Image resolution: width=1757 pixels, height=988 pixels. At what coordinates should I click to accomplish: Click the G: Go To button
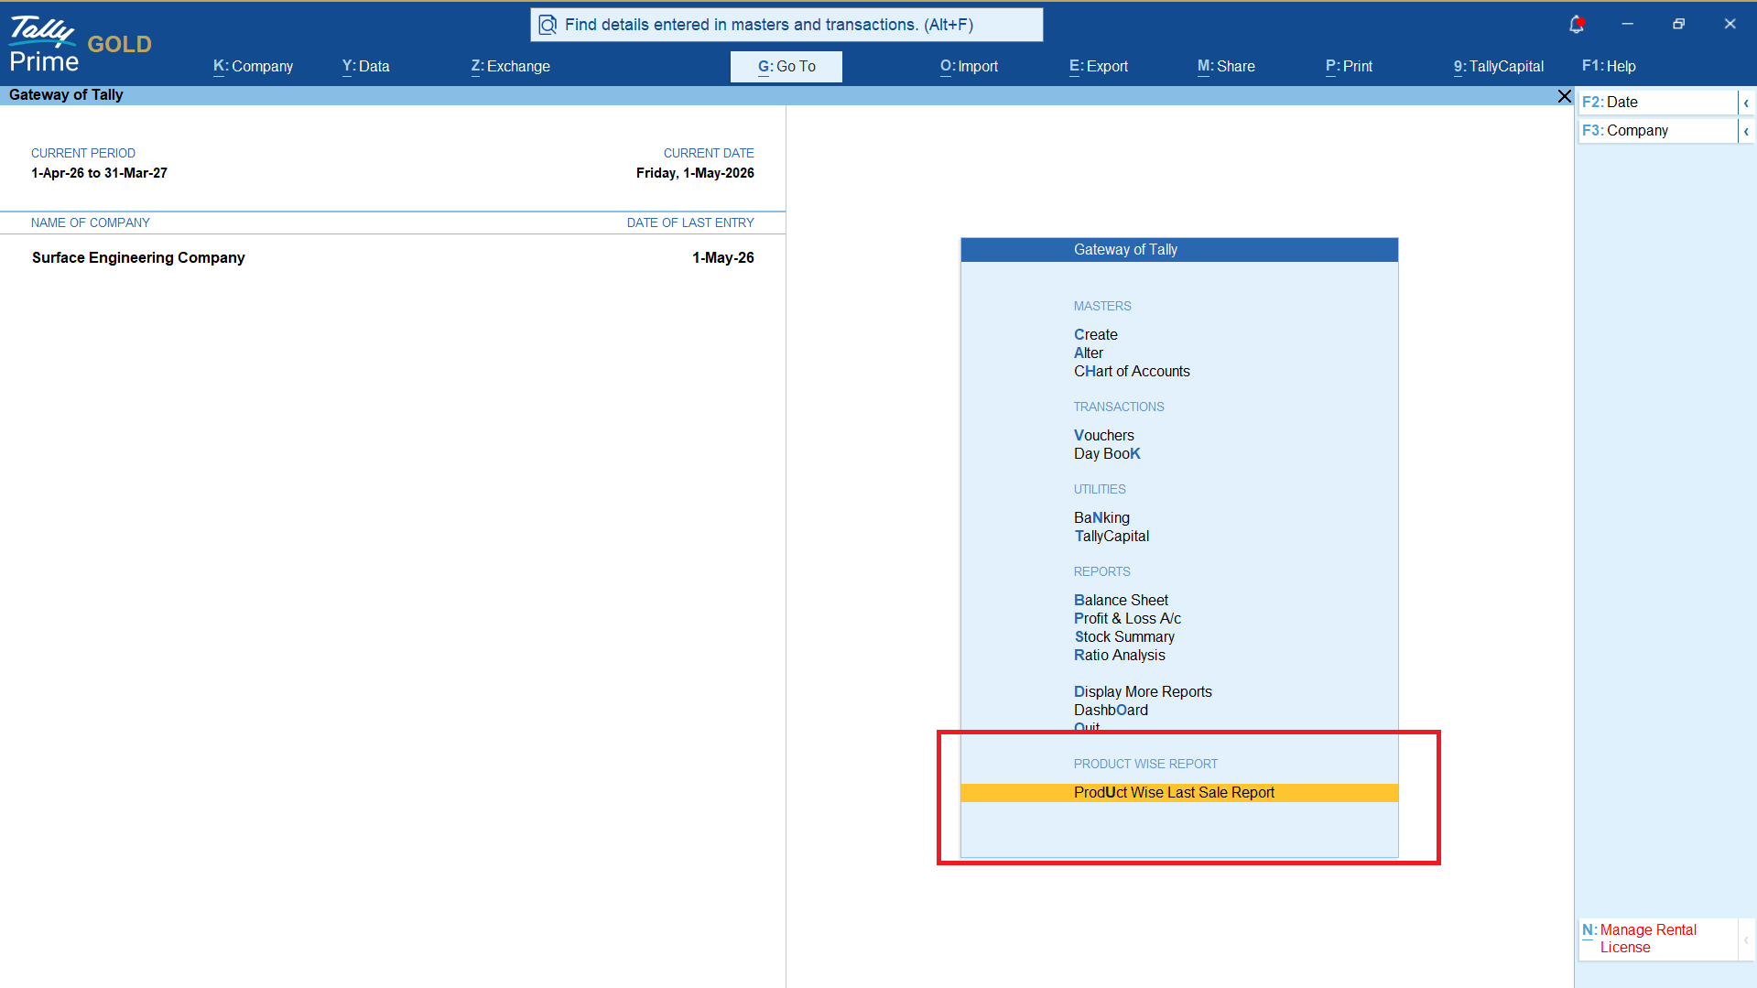coord(786,66)
